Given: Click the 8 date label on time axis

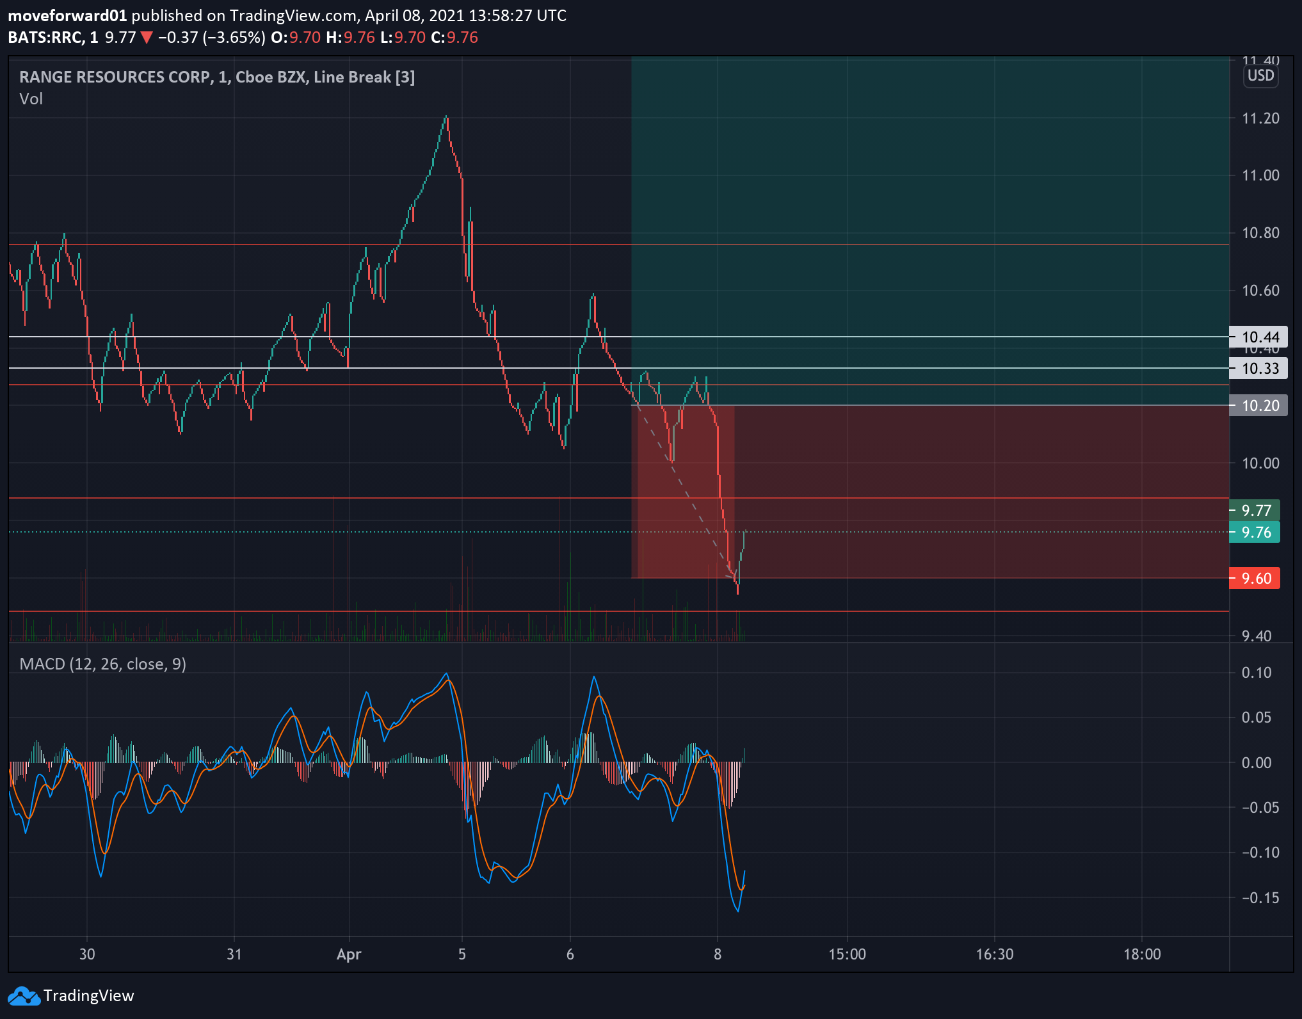Looking at the screenshot, I should [x=718, y=954].
